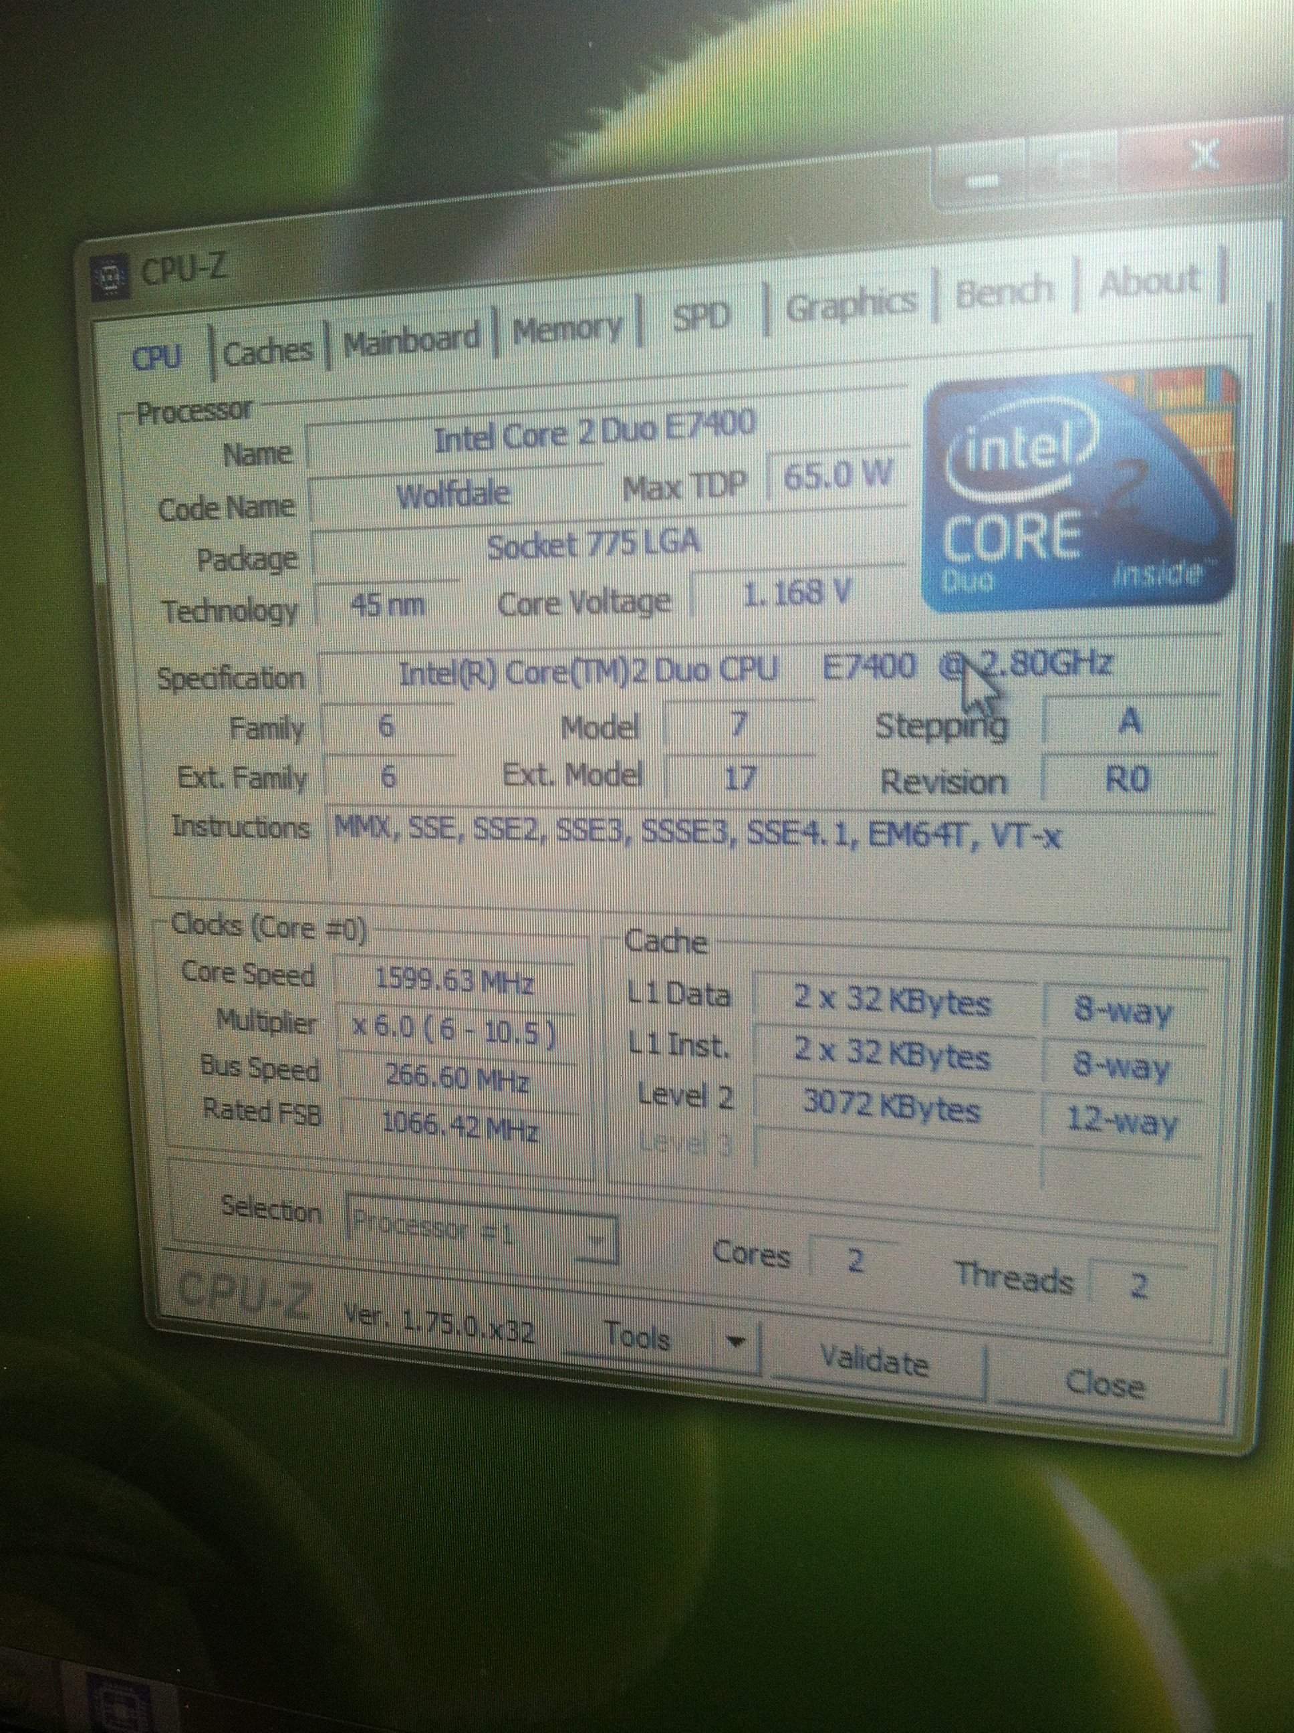The height and width of the screenshot is (1733, 1294).
Task: Click the Core Speed value box
Action: click(455, 980)
